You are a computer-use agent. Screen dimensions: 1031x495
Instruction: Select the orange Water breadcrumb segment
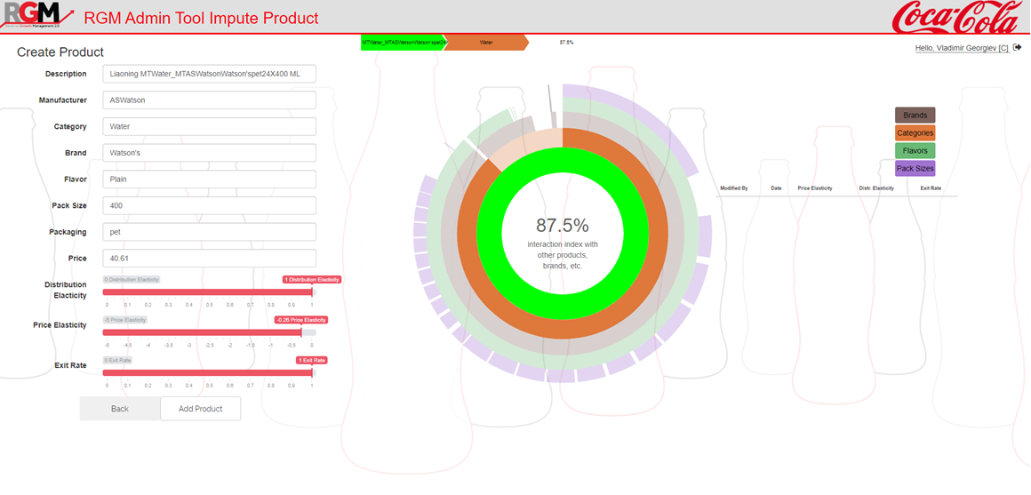tap(485, 42)
